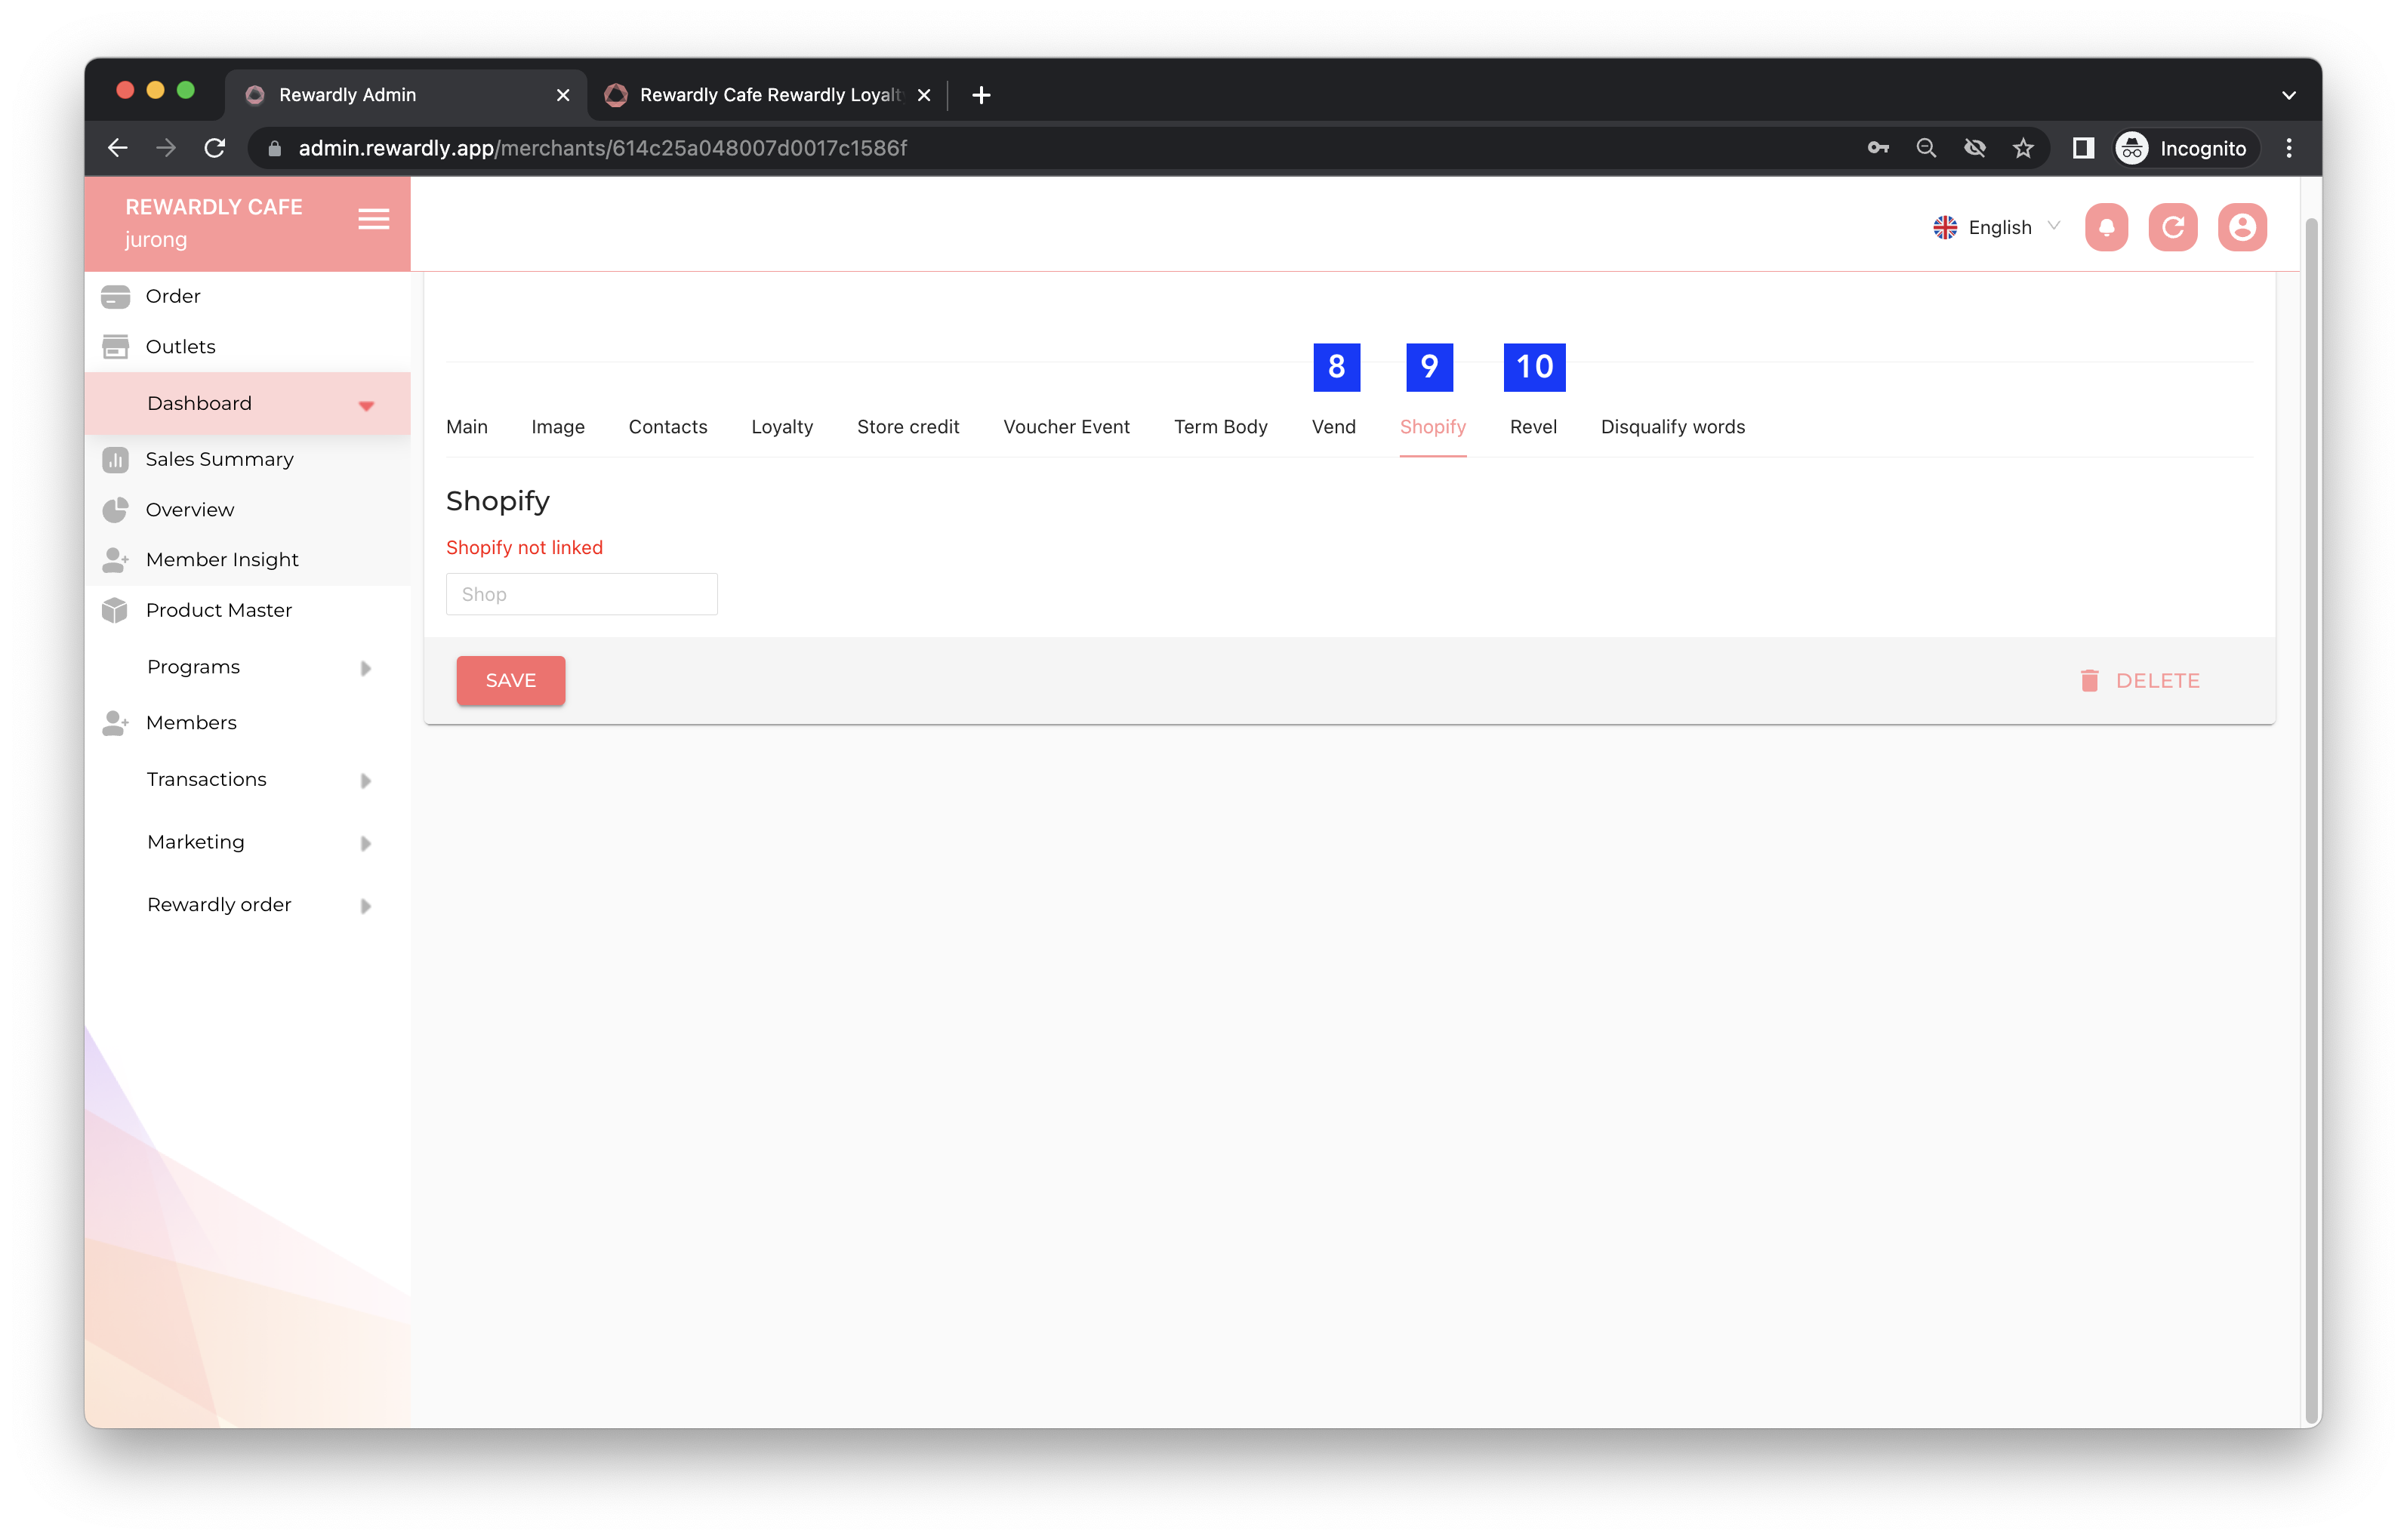Switch to the Voucher Event tab
Image resolution: width=2407 pixels, height=1540 pixels.
coord(1066,427)
